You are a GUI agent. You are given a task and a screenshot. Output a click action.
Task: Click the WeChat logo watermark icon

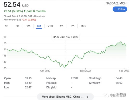point(106,95)
